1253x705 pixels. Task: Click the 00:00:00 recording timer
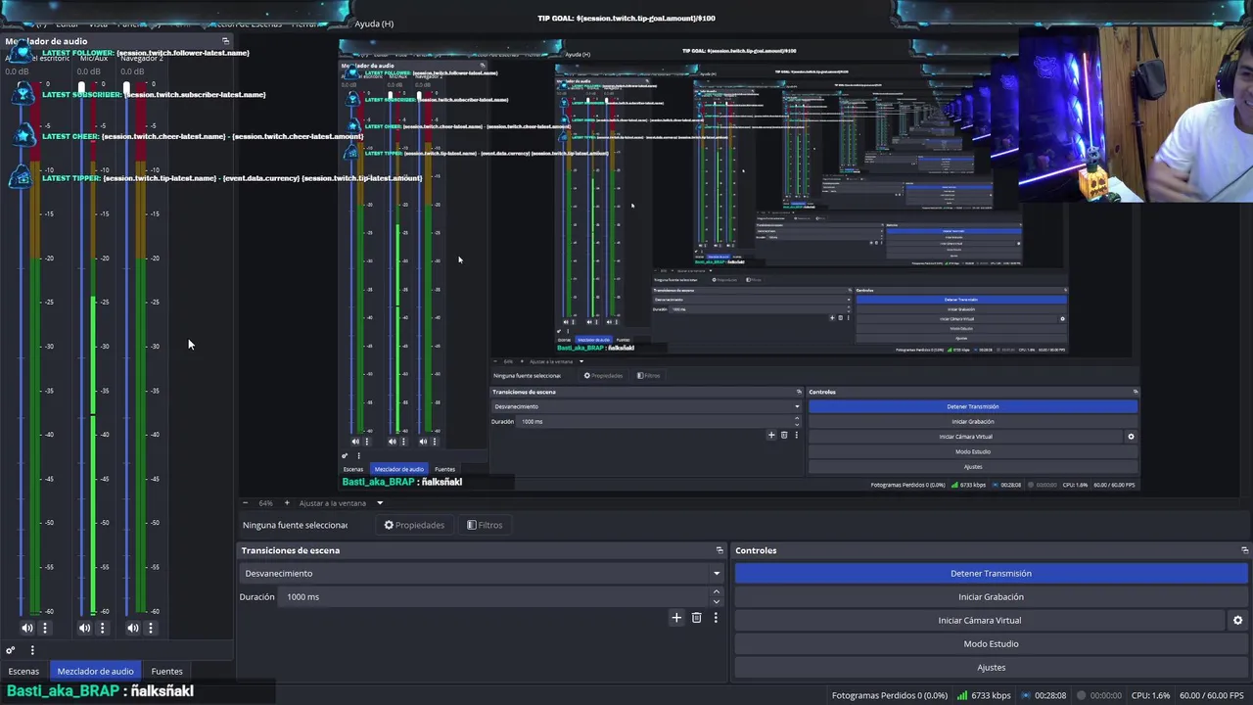pos(1106,695)
